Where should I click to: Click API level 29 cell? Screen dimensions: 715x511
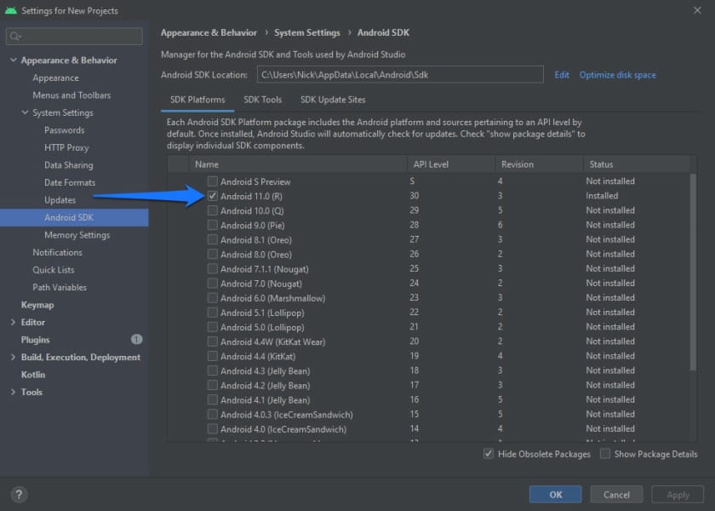[414, 210]
